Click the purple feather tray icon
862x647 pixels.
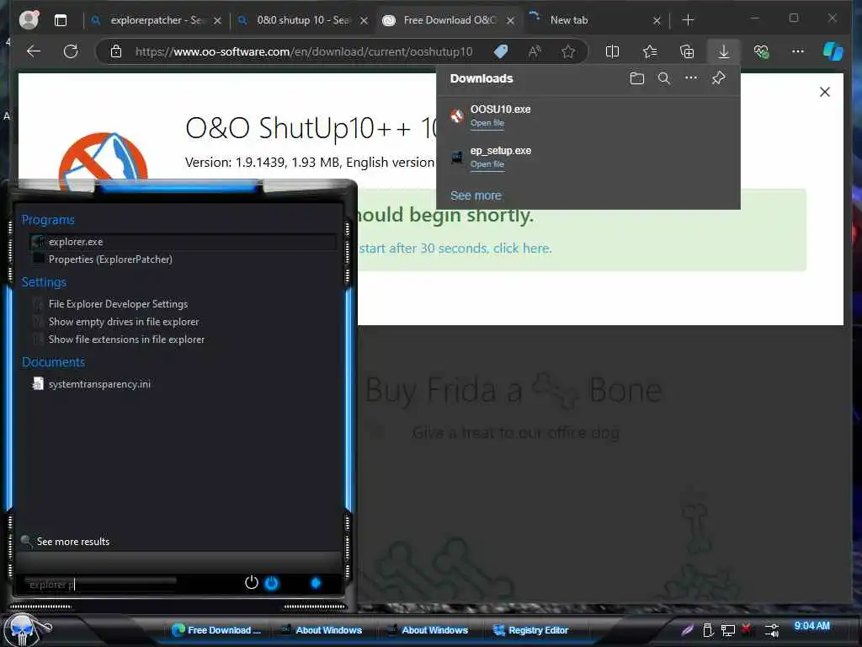pyautogui.click(x=687, y=630)
